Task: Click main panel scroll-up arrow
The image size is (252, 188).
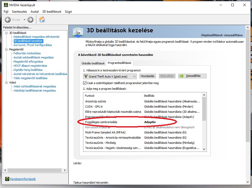Action: [x=248, y=28]
